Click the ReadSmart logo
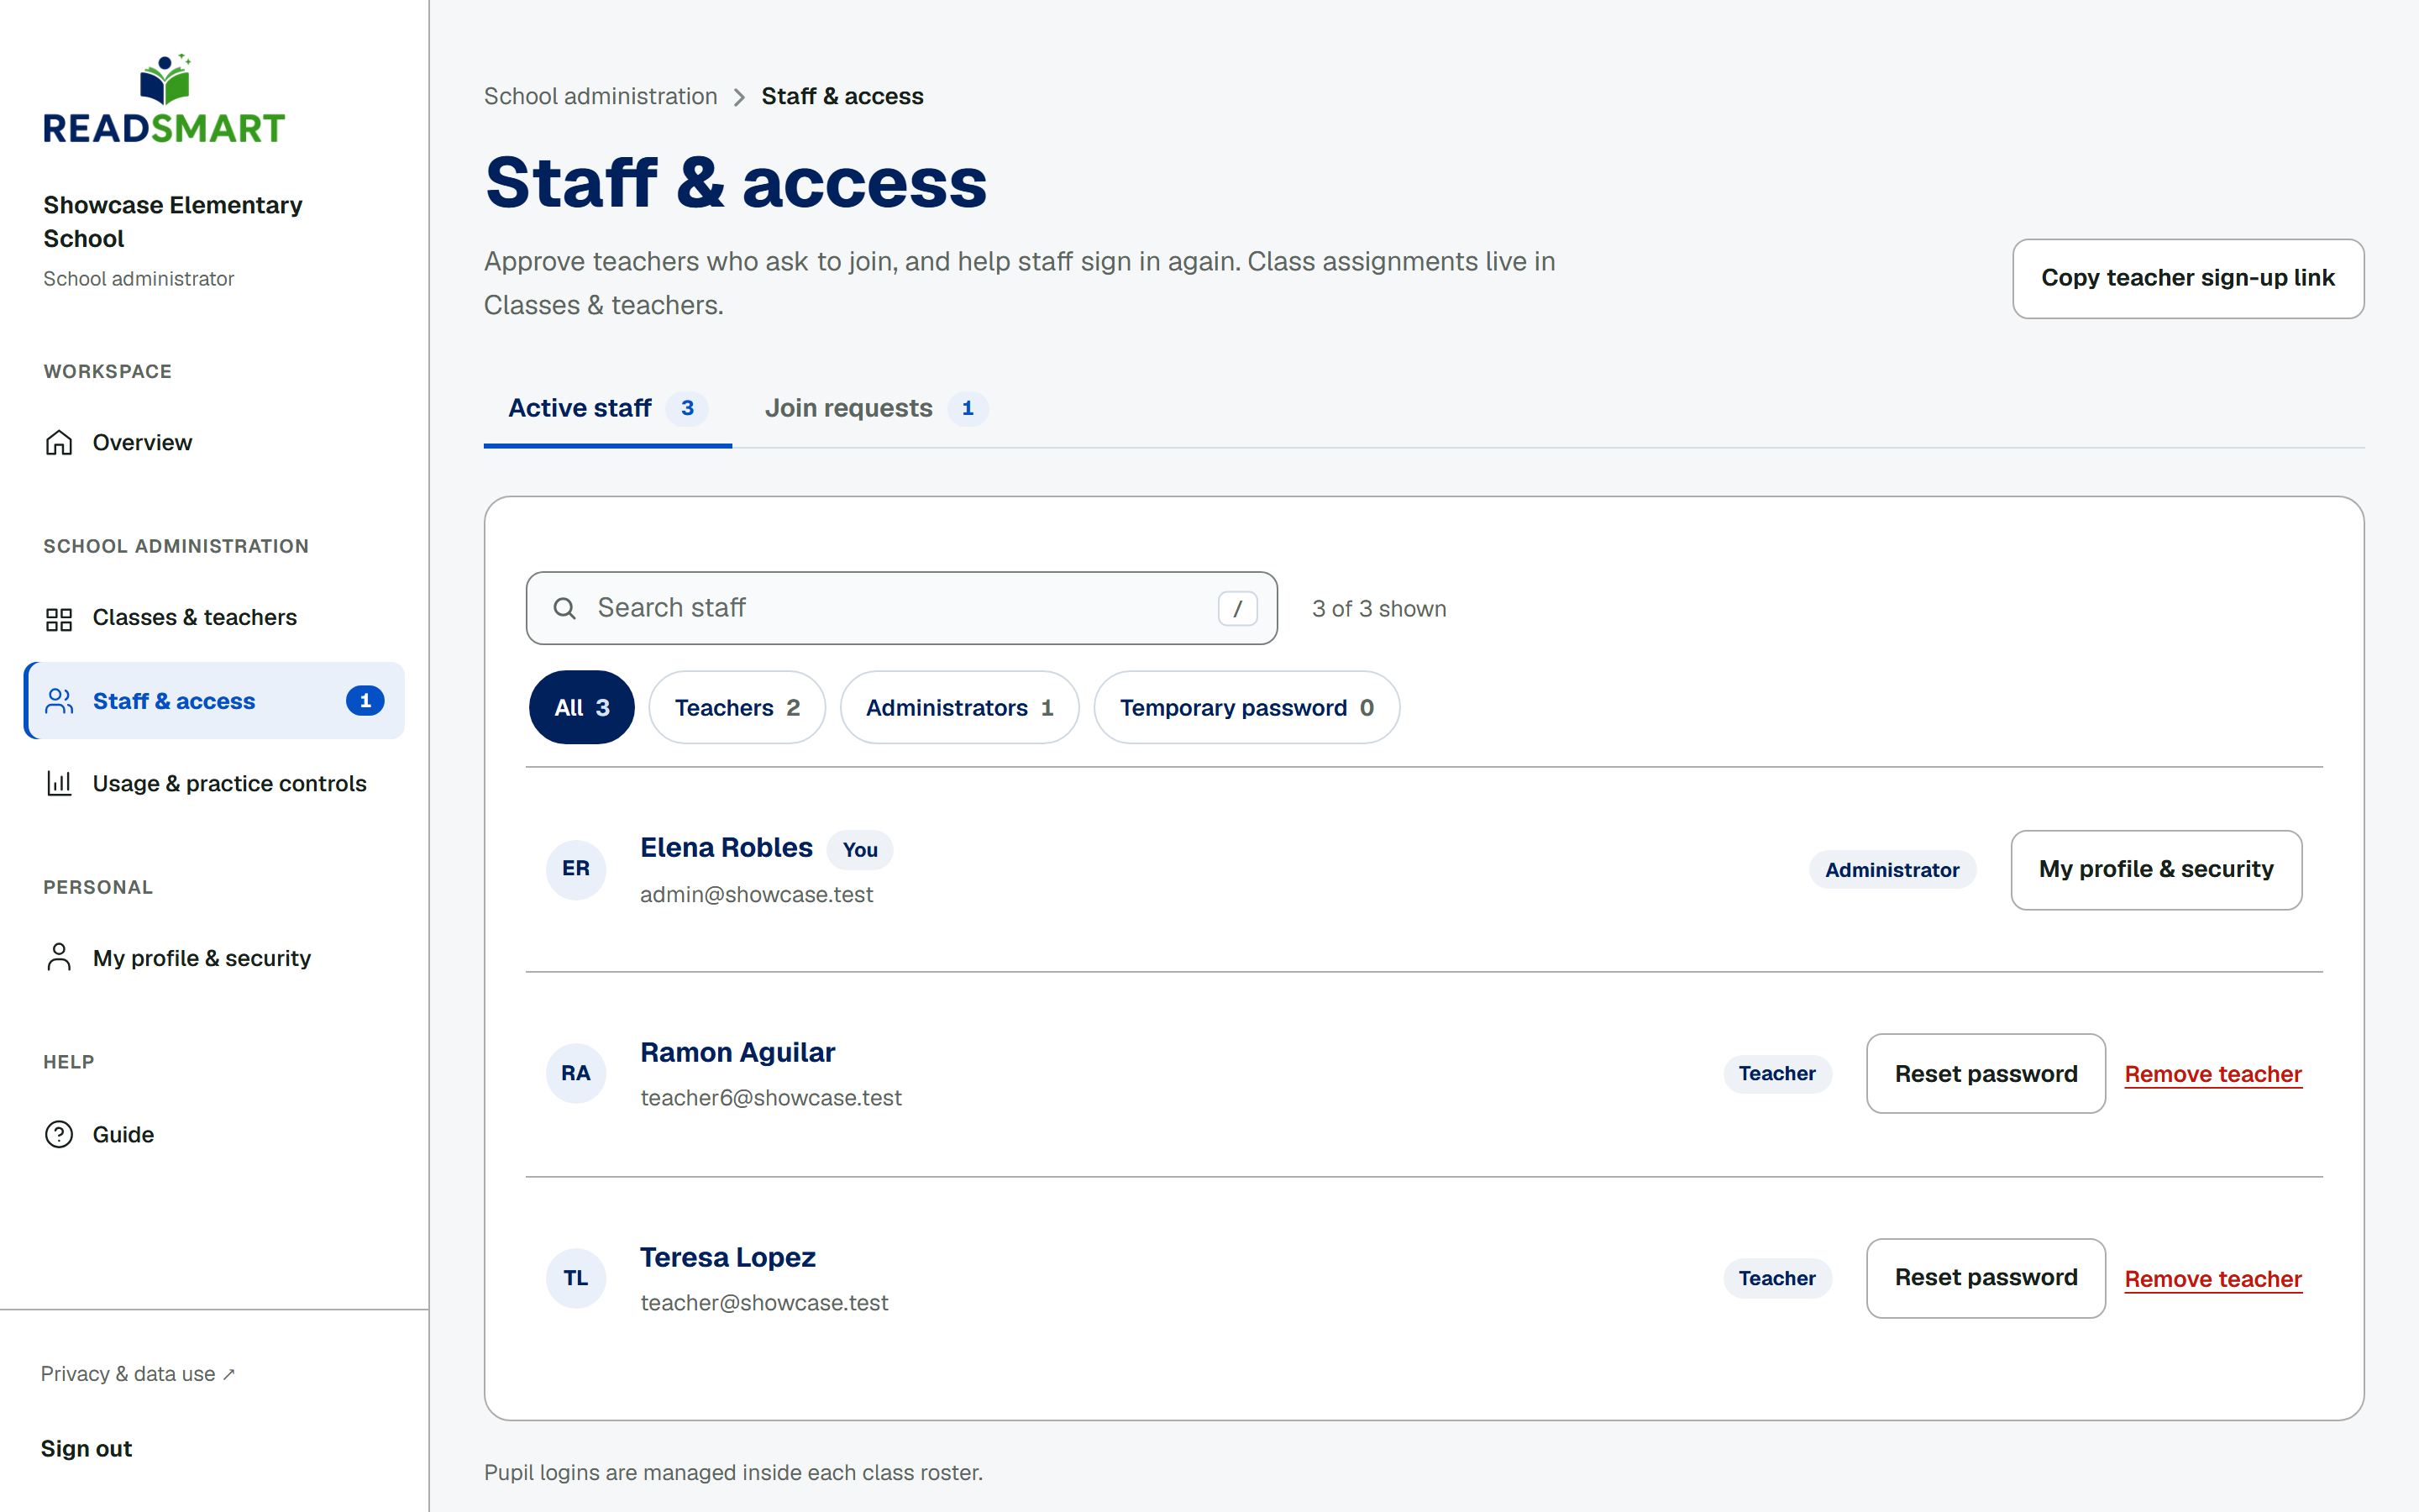Viewport: 2419px width, 1512px height. click(x=164, y=99)
